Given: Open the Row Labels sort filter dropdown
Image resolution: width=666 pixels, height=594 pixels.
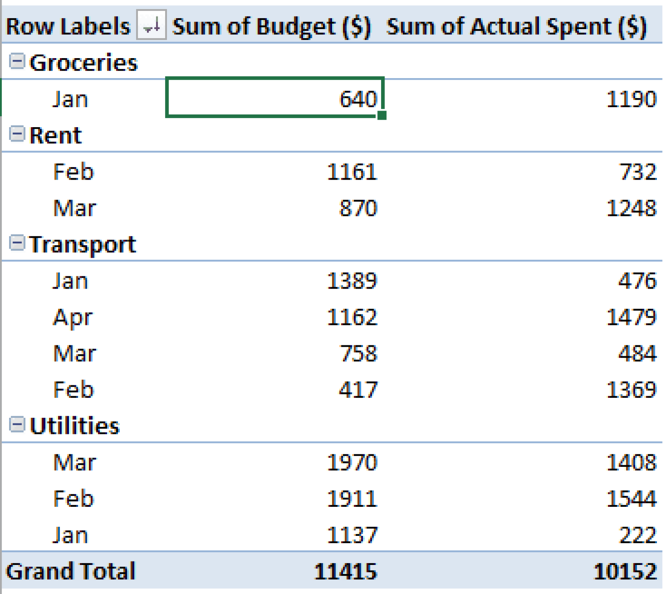Looking at the screenshot, I should pyautogui.click(x=151, y=25).
